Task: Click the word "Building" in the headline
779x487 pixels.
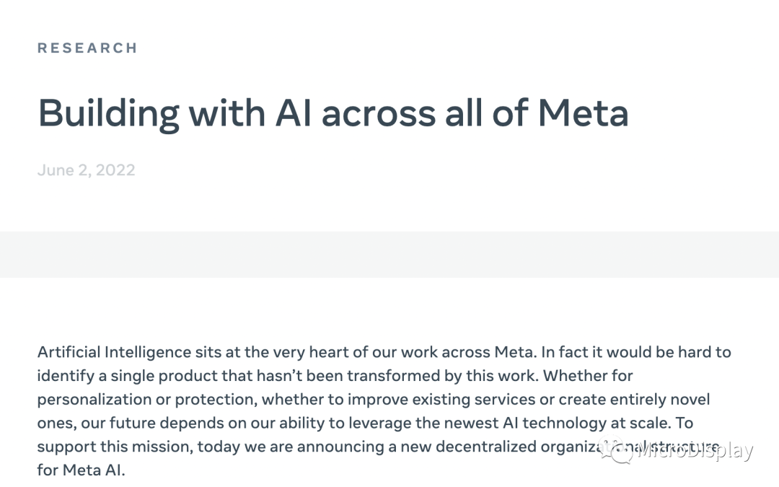Action: (x=108, y=113)
